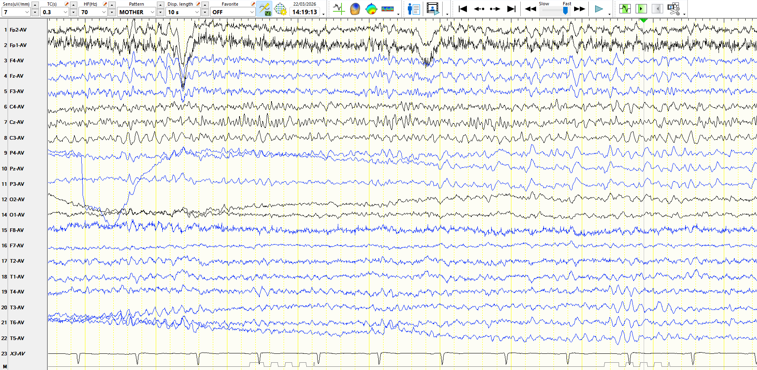The image size is (757, 370).
Task: Edit the TC(s) setting with pencil icon
Action: [x=67, y=4]
